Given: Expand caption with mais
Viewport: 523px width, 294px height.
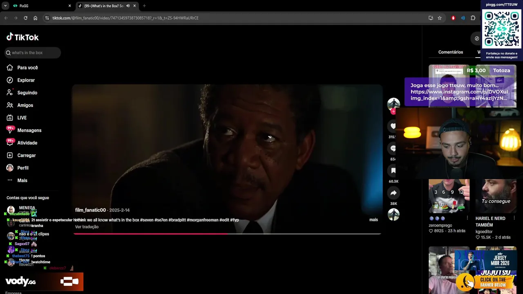Looking at the screenshot, I should 373,220.
